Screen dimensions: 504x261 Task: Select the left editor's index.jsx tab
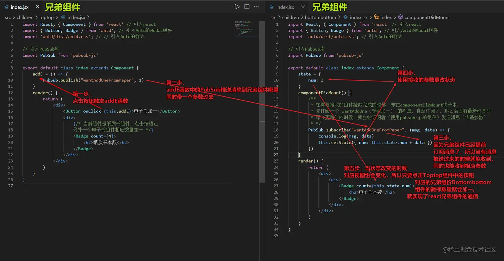(x=22, y=7)
